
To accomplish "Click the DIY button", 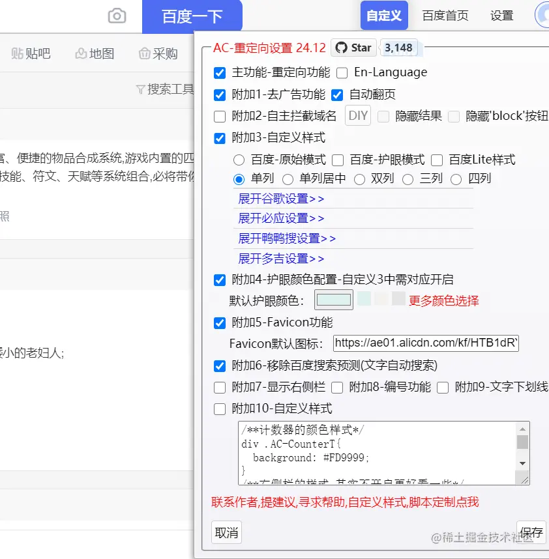I will [358, 115].
